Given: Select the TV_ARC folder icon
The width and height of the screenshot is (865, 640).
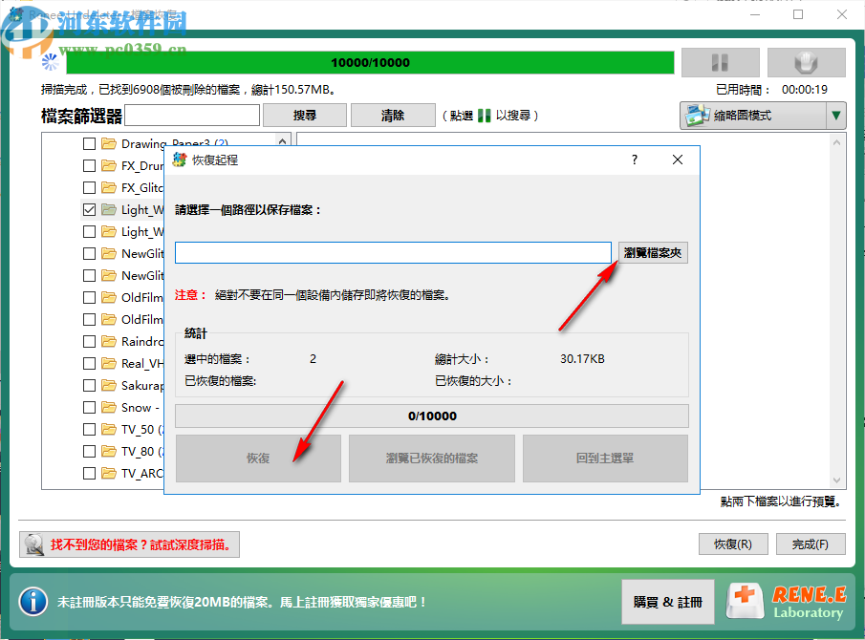Looking at the screenshot, I should pos(109,473).
